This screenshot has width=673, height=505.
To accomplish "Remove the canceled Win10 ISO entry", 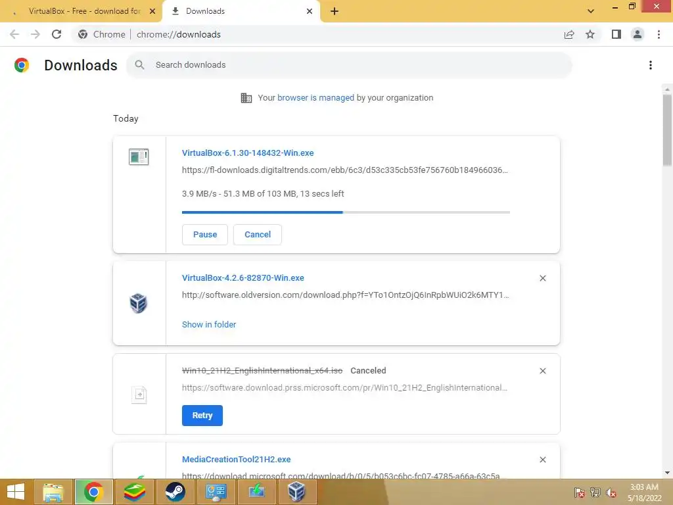I will (x=543, y=371).
